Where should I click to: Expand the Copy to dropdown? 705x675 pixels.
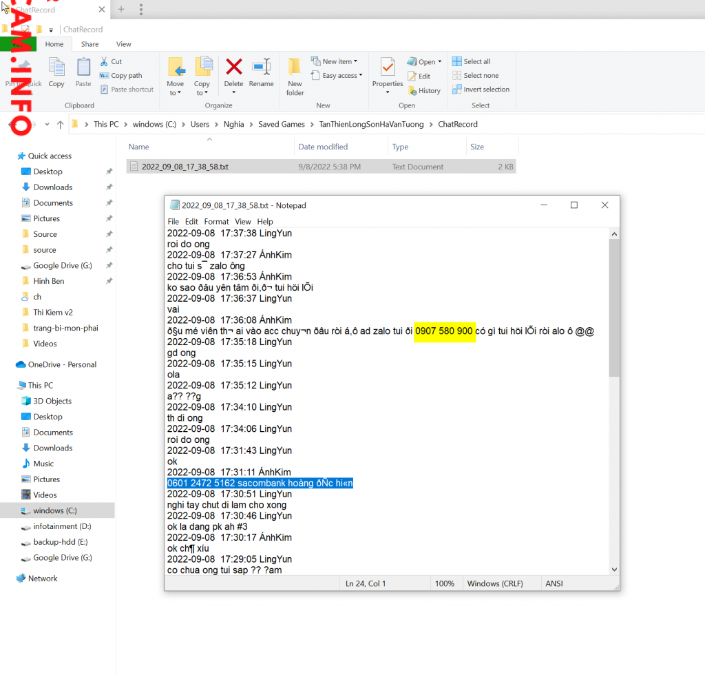click(202, 88)
